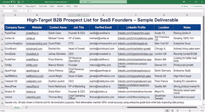Image resolution: width=205 pixels, height=112 pixels.
Task: Open the vertex.ai website link
Action: [30, 38]
